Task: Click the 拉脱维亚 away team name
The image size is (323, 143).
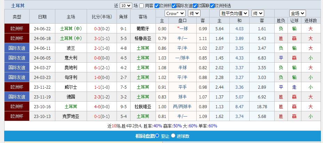Action: 143,106
